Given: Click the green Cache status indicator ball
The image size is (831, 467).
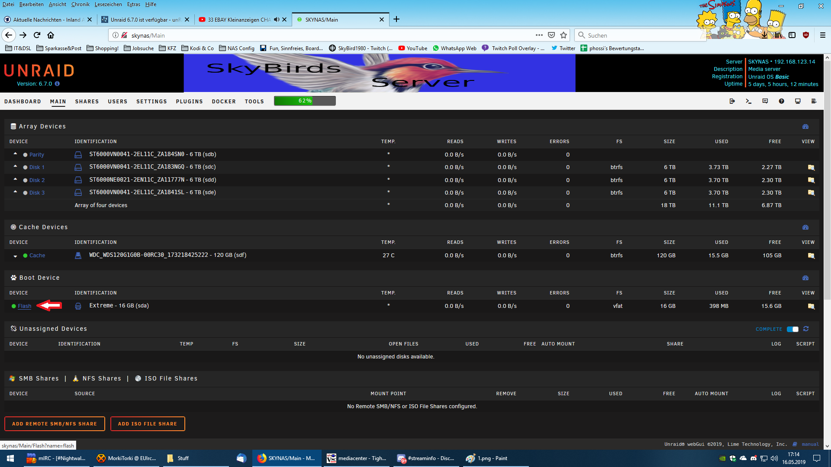Looking at the screenshot, I should [x=25, y=256].
